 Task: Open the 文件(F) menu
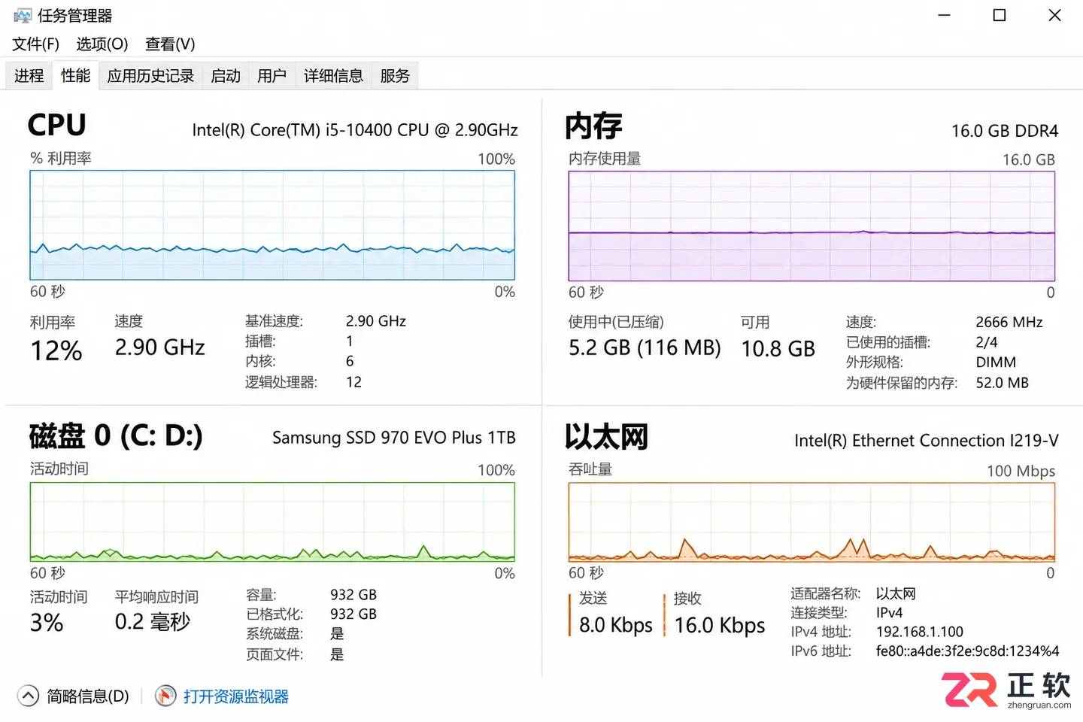[35, 44]
